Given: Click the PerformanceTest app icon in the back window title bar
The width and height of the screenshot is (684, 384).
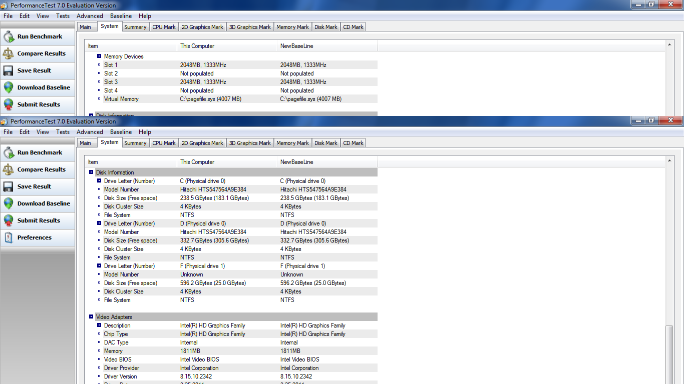Looking at the screenshot, I should point(5,5).
